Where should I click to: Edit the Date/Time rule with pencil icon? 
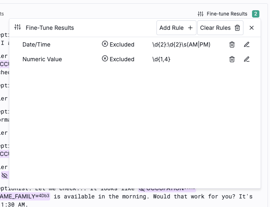247,45
